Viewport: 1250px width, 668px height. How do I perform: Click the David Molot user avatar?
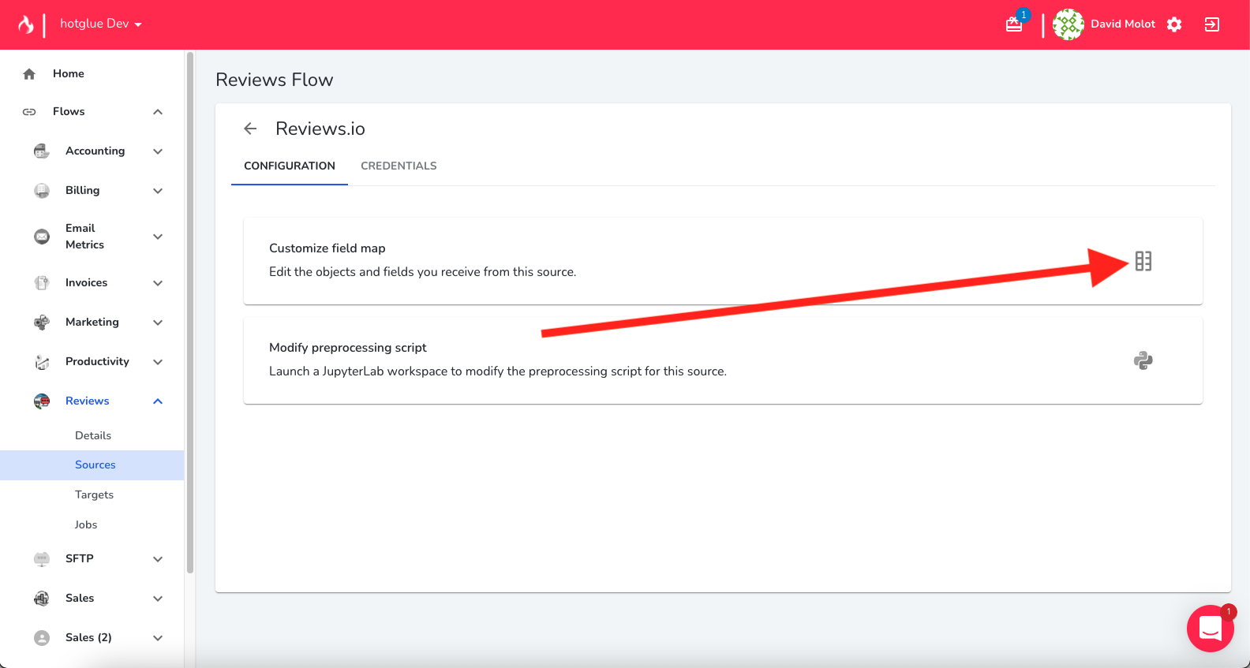[x=1068, y=24]
